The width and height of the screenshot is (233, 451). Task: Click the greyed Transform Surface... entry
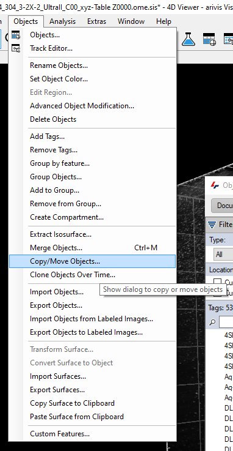(92, 349)
